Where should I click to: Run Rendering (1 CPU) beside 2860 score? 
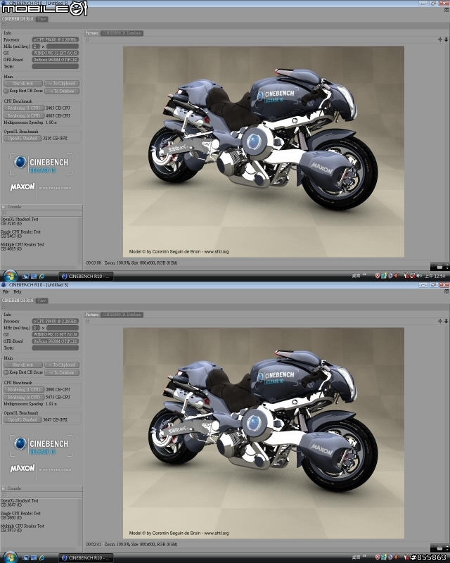pos(24,390)
